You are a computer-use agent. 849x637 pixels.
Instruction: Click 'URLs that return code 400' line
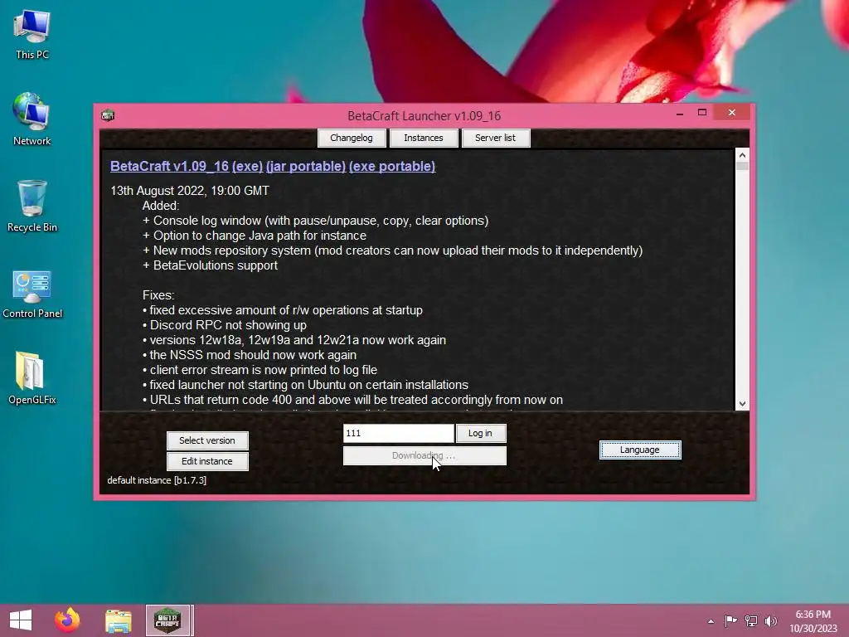(x=352, y=400)
